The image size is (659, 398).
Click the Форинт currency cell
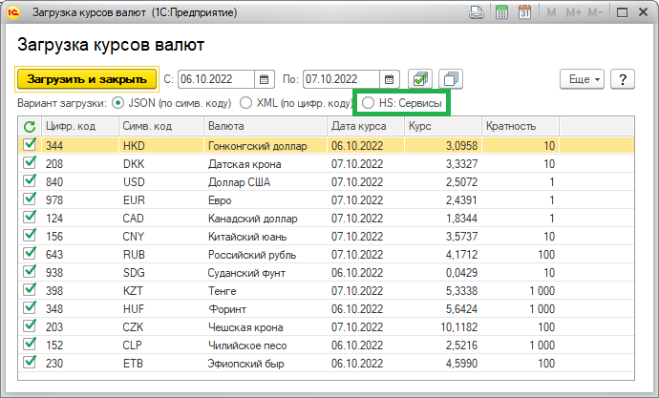tap(266, 309)
